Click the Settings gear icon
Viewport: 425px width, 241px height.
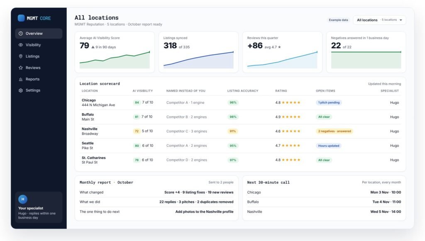click(x=21, y=90)
